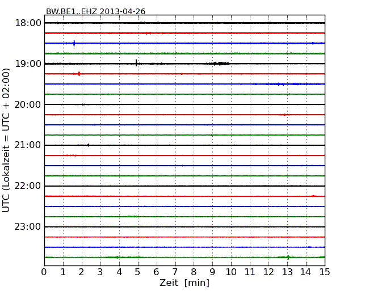Click the 9 minute tick label
369x295 pixels.
point(212,272)
